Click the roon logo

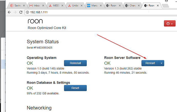35,21
